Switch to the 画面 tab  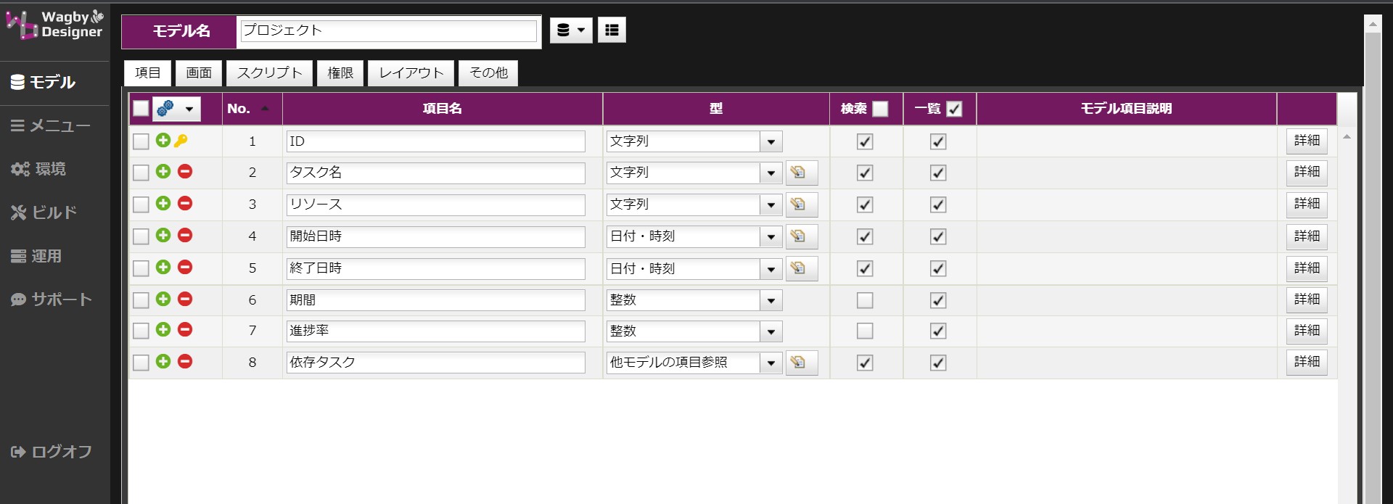click(199, 73)
